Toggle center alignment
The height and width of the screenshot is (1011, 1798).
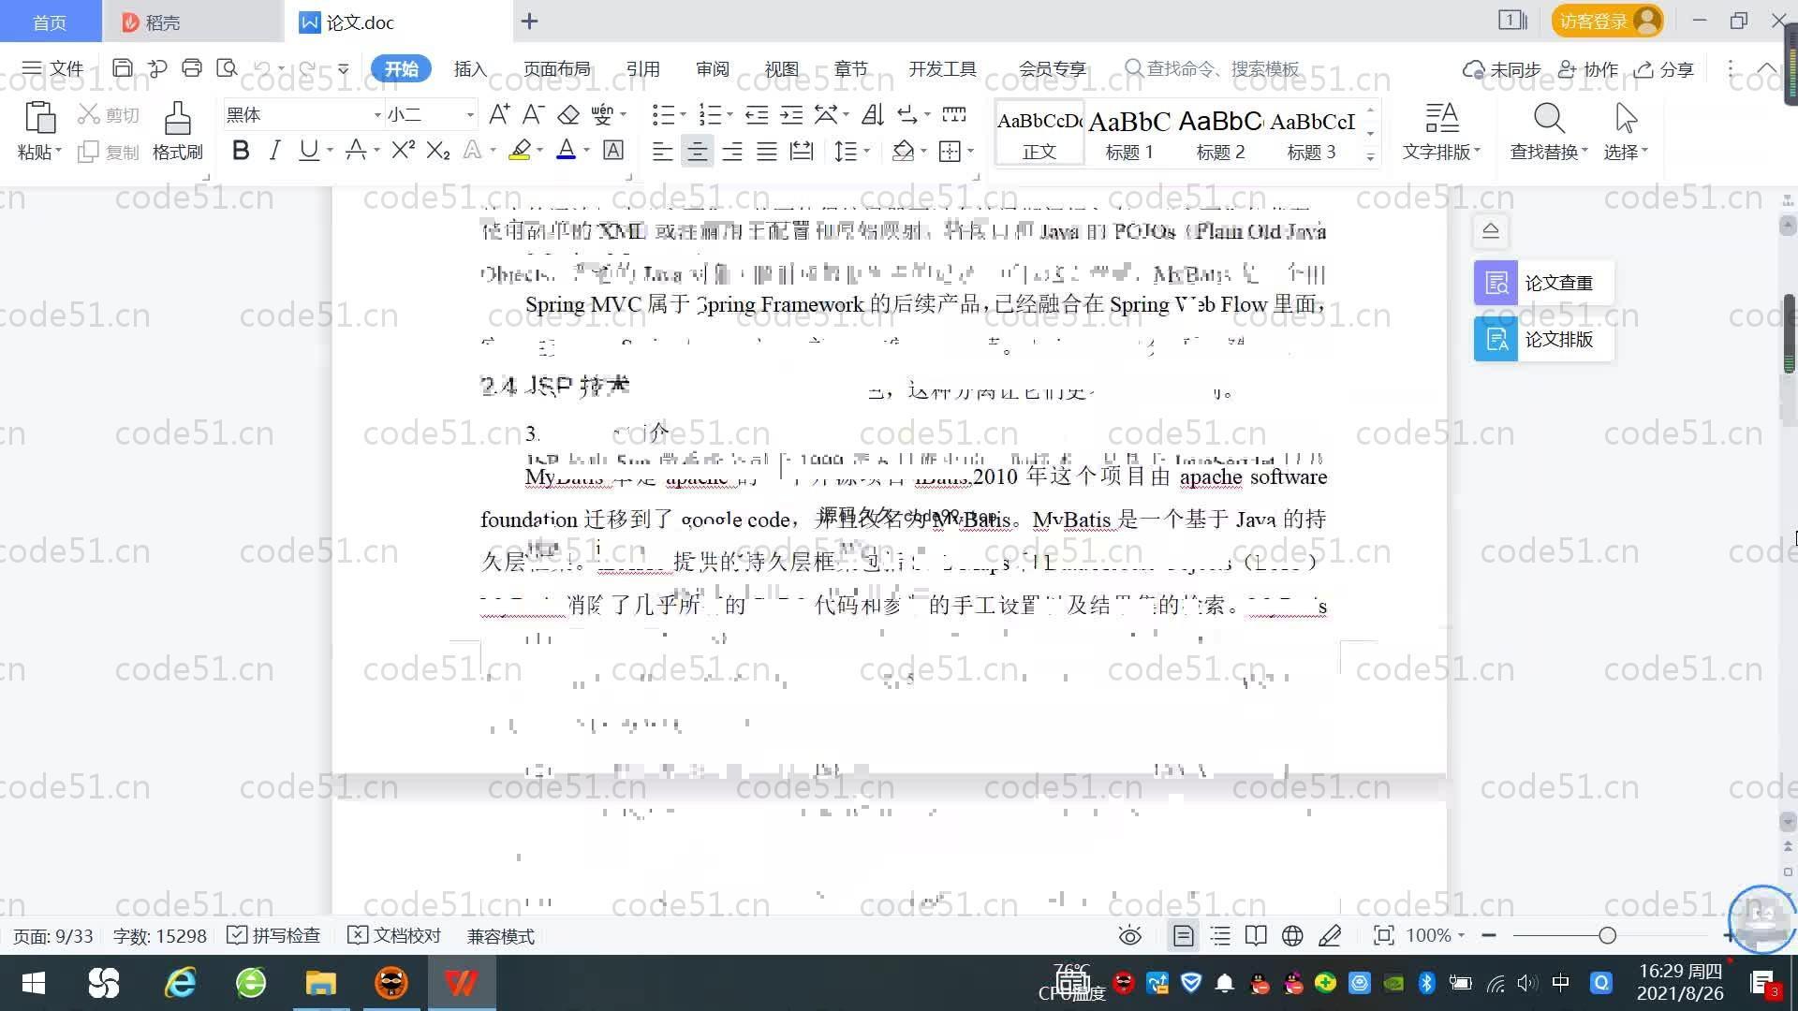(697, 151)
